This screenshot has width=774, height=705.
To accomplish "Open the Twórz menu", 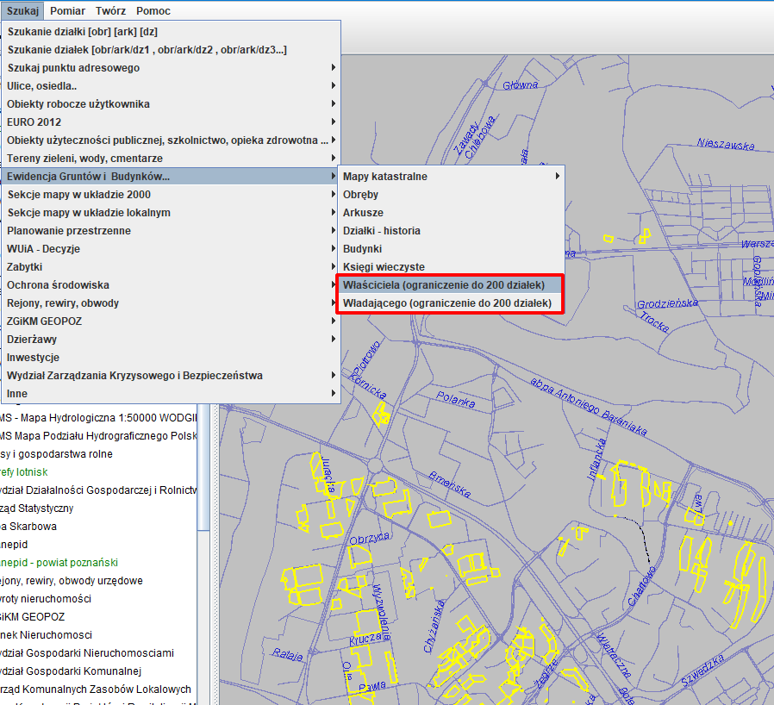I will point(111,11).
